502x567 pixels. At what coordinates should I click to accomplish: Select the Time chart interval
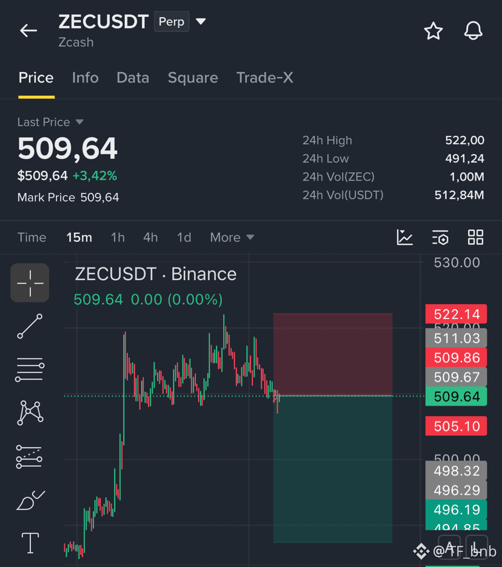(32, 238)
